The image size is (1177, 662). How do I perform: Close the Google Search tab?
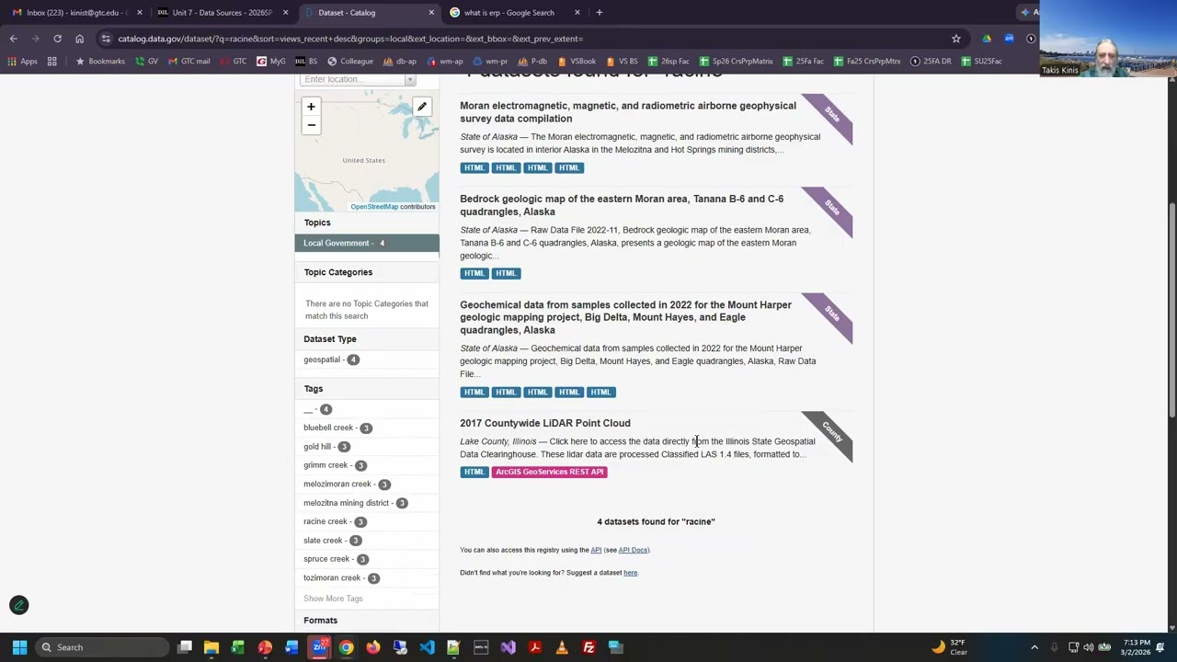577,13
